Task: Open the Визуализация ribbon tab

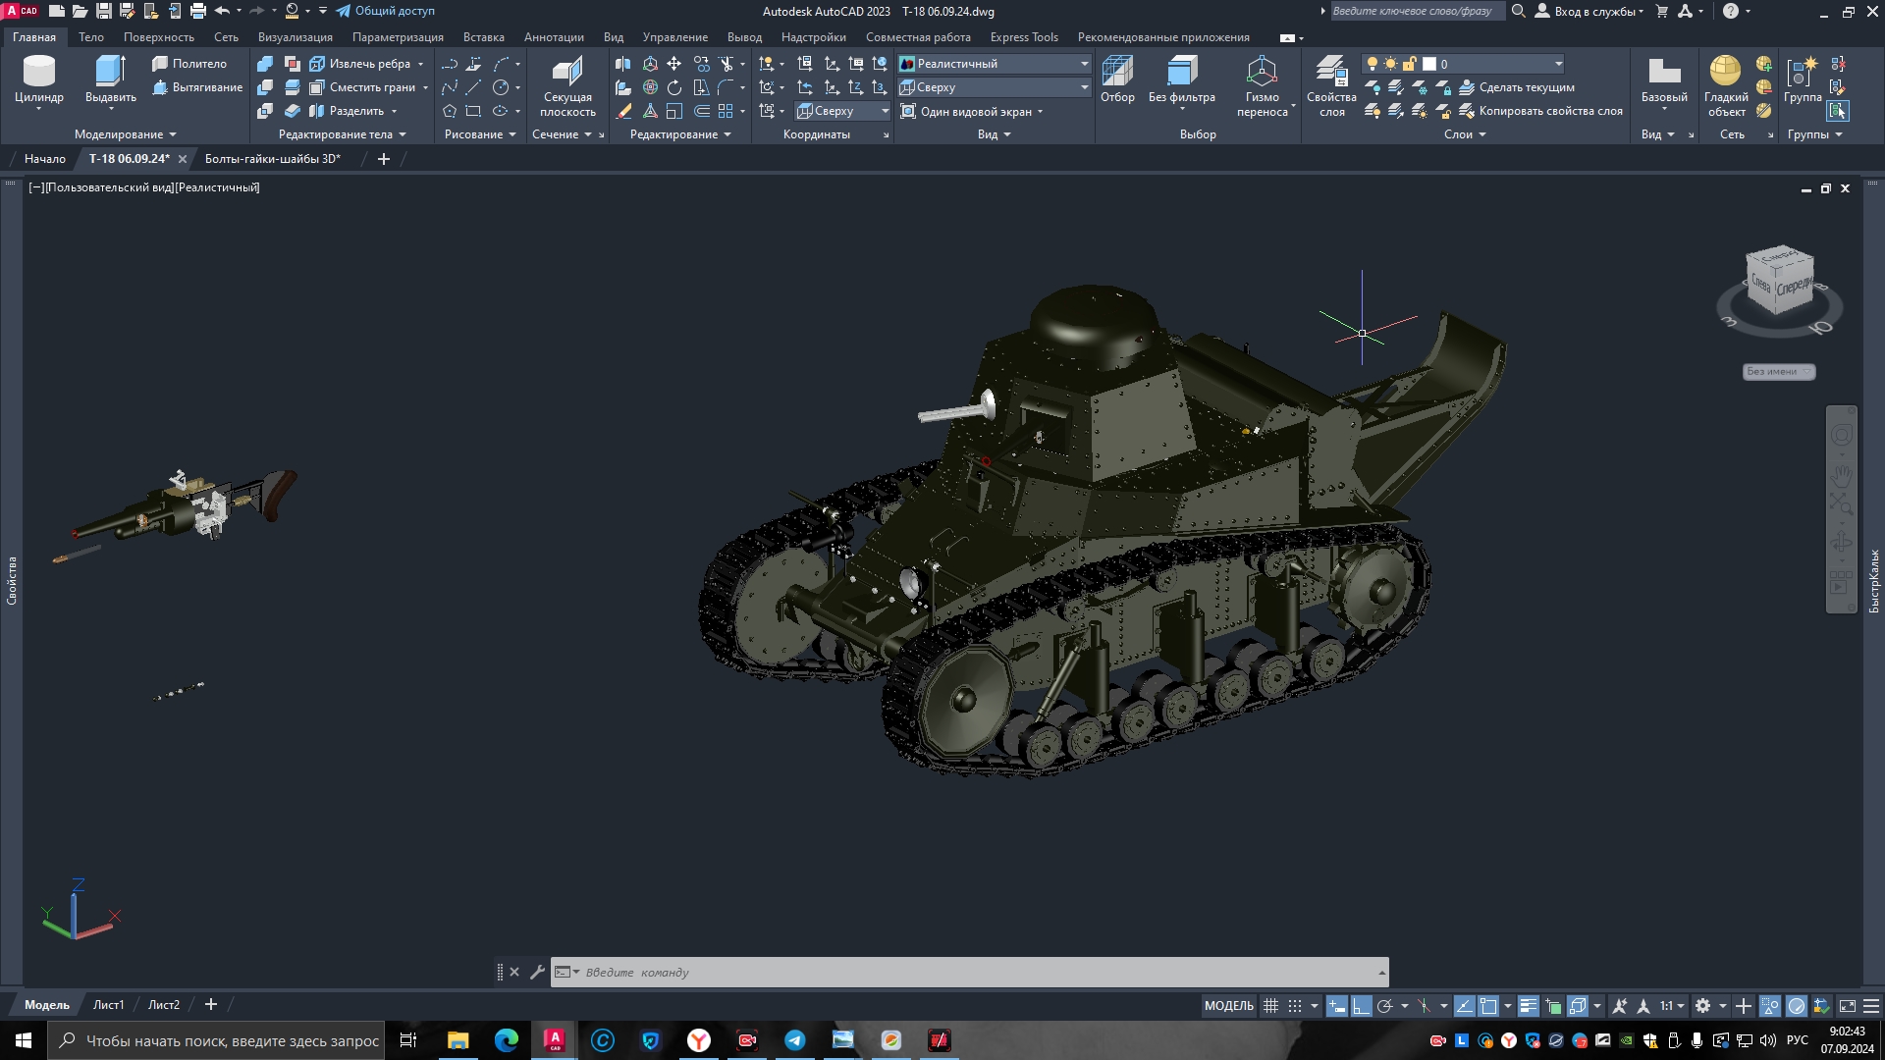Action: click(x=296, y=37)
